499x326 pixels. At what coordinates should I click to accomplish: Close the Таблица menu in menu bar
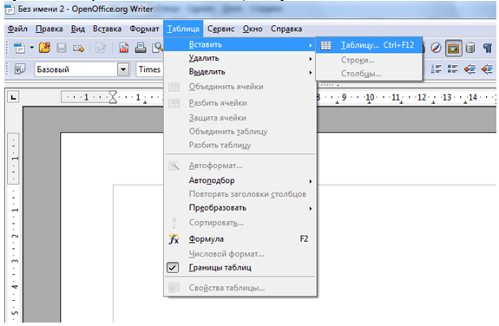pos(183,29)
